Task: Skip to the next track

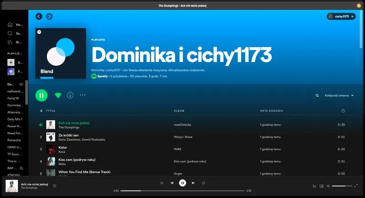Action: pyautogui.click(x=193, y=183)
